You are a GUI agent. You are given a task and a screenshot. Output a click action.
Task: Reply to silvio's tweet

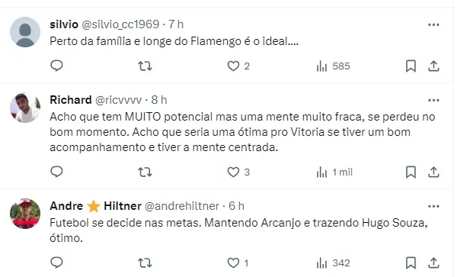(56, 66)
